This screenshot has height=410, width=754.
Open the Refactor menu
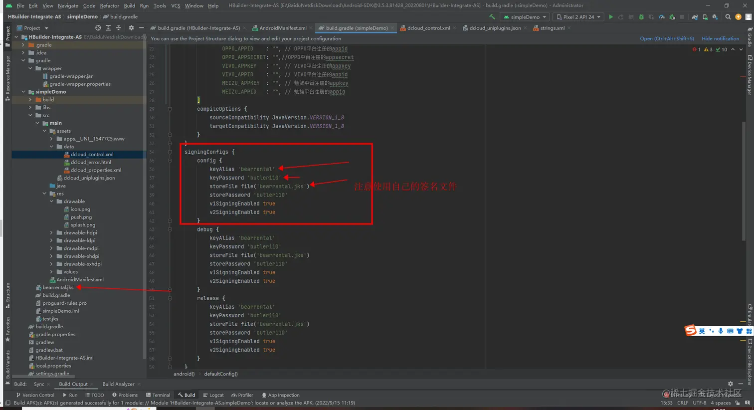tap(109, 5)
